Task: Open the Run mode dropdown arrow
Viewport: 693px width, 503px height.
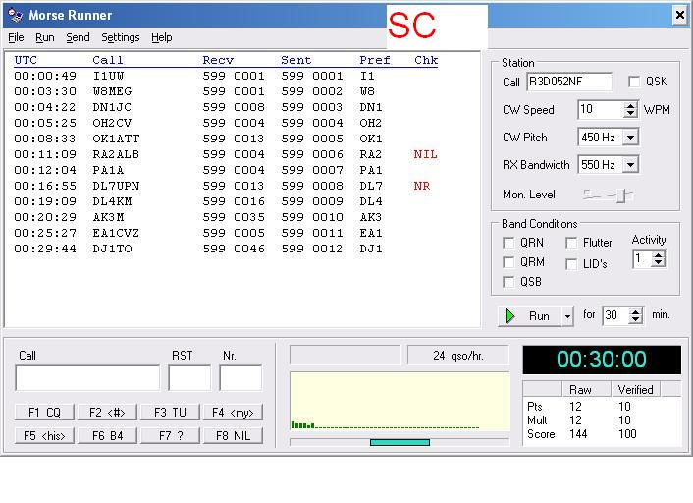Action: tap(567, 316)
